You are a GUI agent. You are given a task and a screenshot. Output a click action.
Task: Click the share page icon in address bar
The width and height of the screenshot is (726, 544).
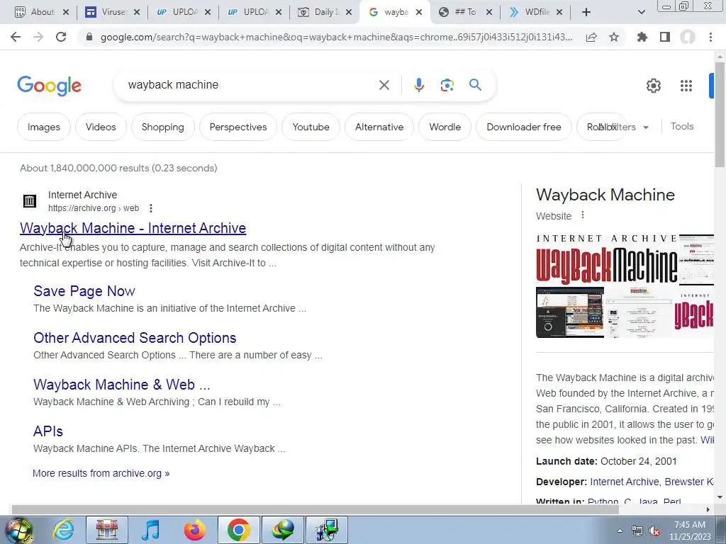coord(591,38)
